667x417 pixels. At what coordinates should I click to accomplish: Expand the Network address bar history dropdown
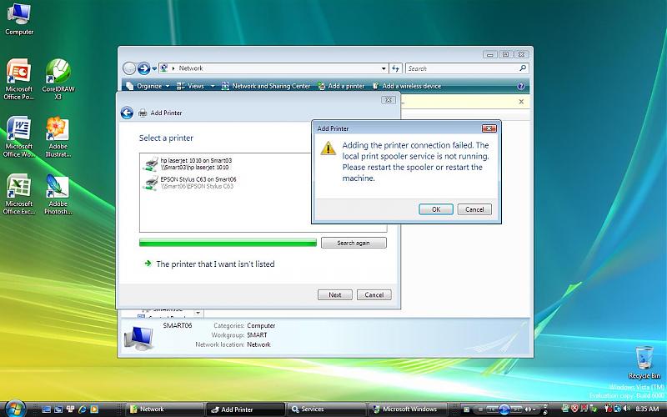pos(384,68)
